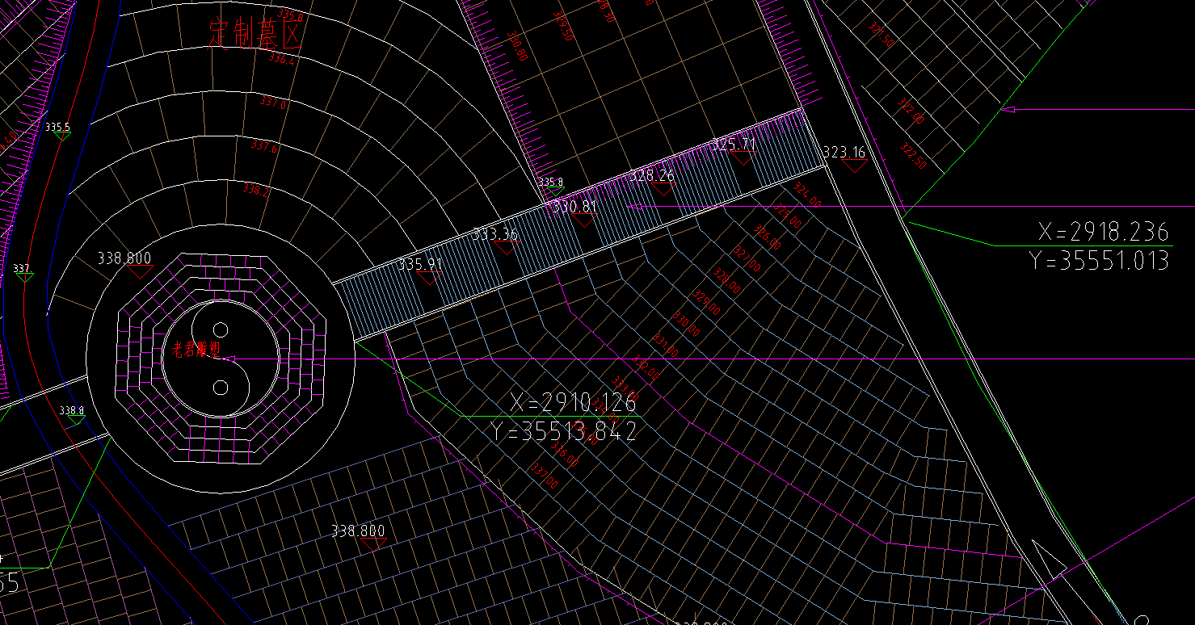Click red terrace label 338.2
1195x625 pixels.
click(x=255, y=190)
